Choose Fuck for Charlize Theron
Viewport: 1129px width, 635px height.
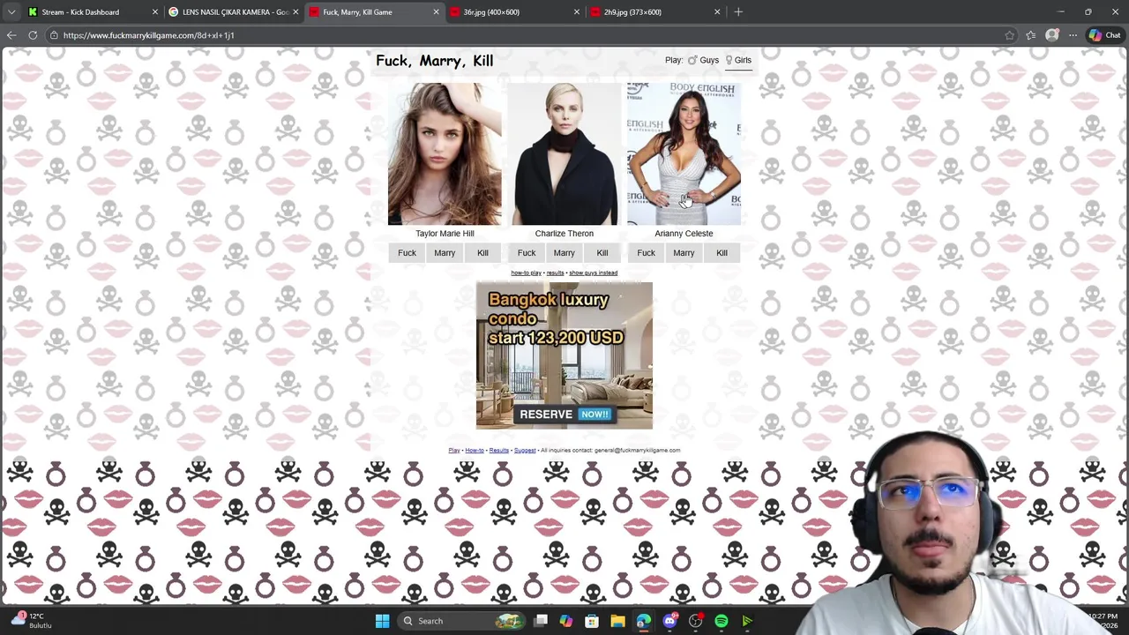527,253
